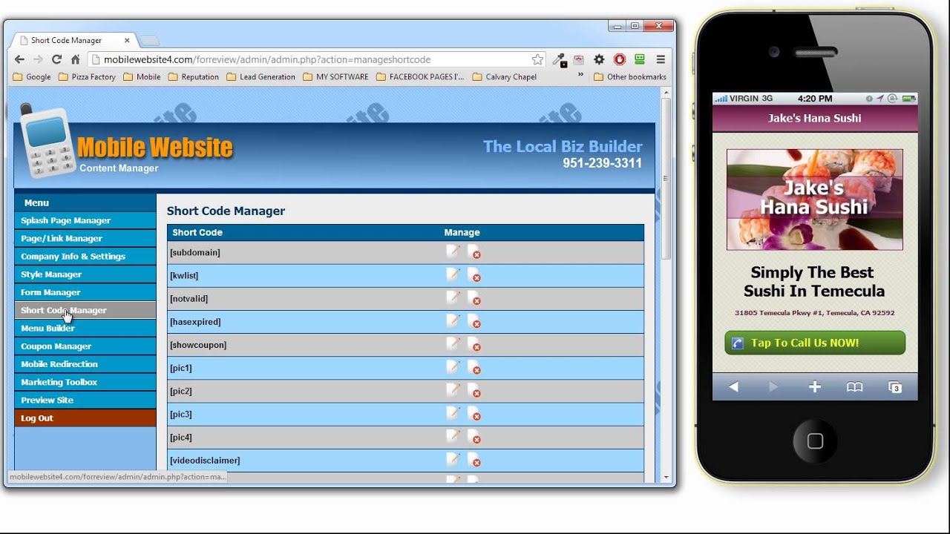
Task: Open the phone's tabs view
Action: pos(895,386)
